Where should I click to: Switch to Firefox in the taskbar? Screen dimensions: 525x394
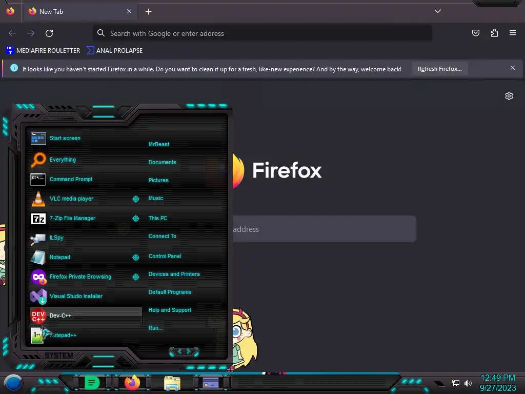pyautogui.click(x=132, y=383)
